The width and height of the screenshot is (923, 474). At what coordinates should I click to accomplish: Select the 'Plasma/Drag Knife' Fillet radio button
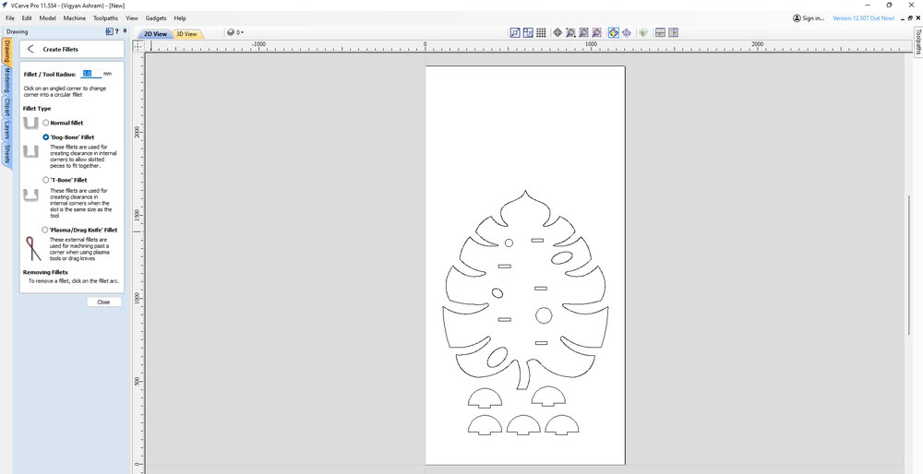[x=46, y=230]
